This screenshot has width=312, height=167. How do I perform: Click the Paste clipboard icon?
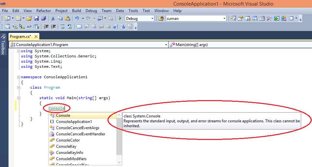[68, 18]
